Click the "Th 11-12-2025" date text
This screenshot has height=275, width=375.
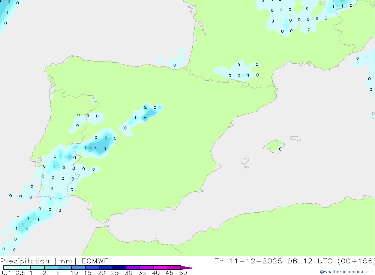[249, 261]
